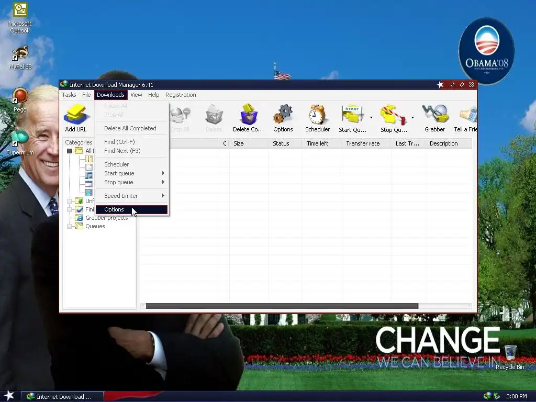Viewport: 536px width, 402px height.
Task: Click the Description column header
Action: (x=449, y=143)
